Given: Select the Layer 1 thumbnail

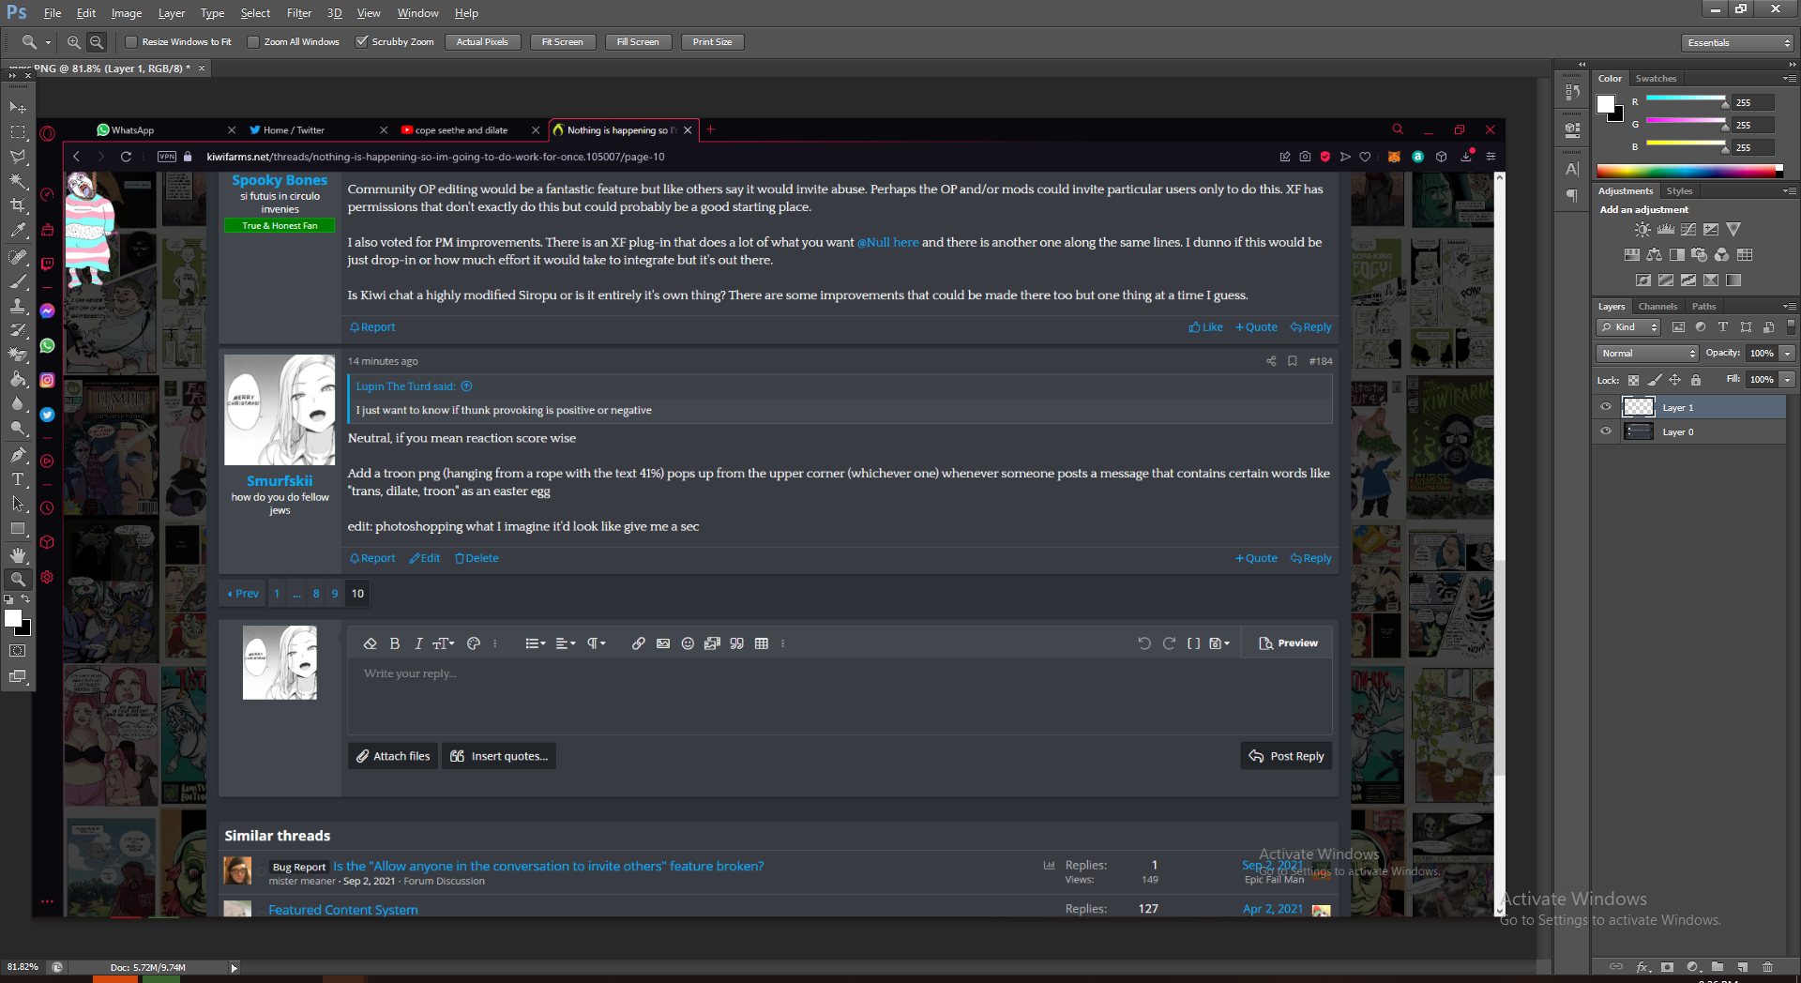Looking at the screenshot, I should pyautogui.click(x=1639, y=407).
